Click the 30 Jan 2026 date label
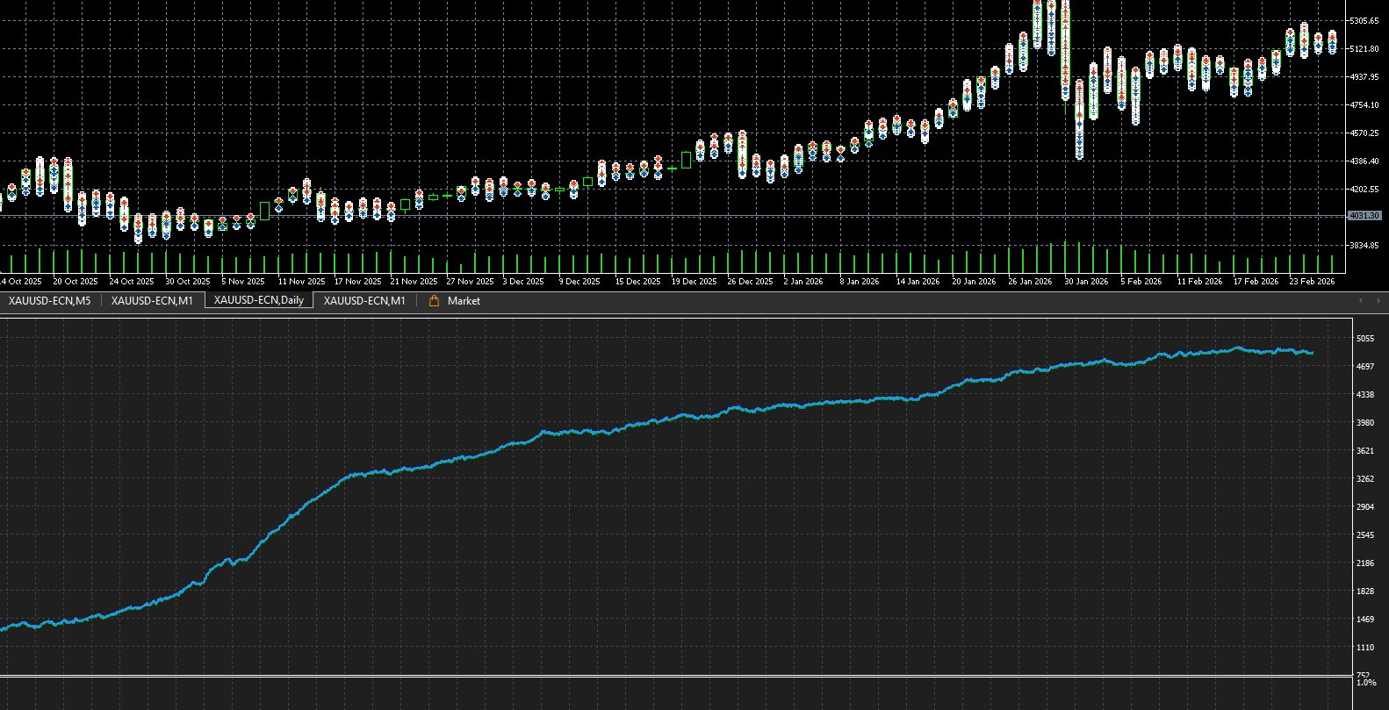 [x=1086, y=282]
